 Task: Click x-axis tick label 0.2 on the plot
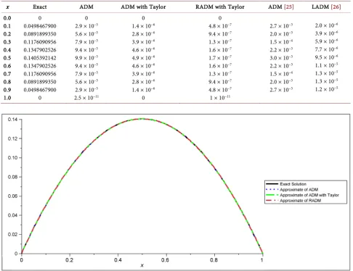(70, 260)
